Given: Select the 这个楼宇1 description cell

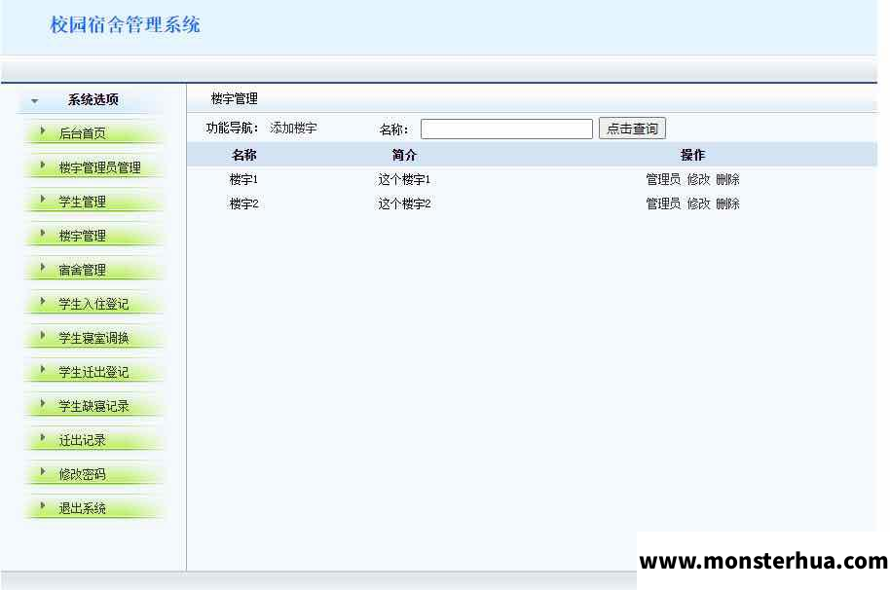Looking at the screenshot, I should [404, 180].
